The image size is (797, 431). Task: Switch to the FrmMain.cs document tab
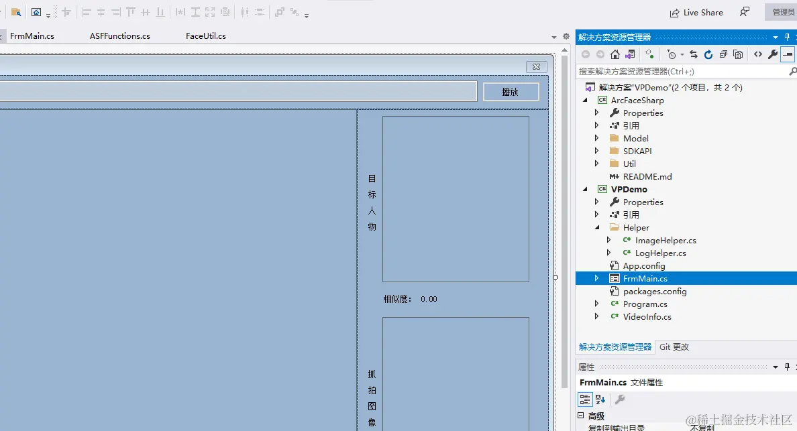tap(32, 36)
